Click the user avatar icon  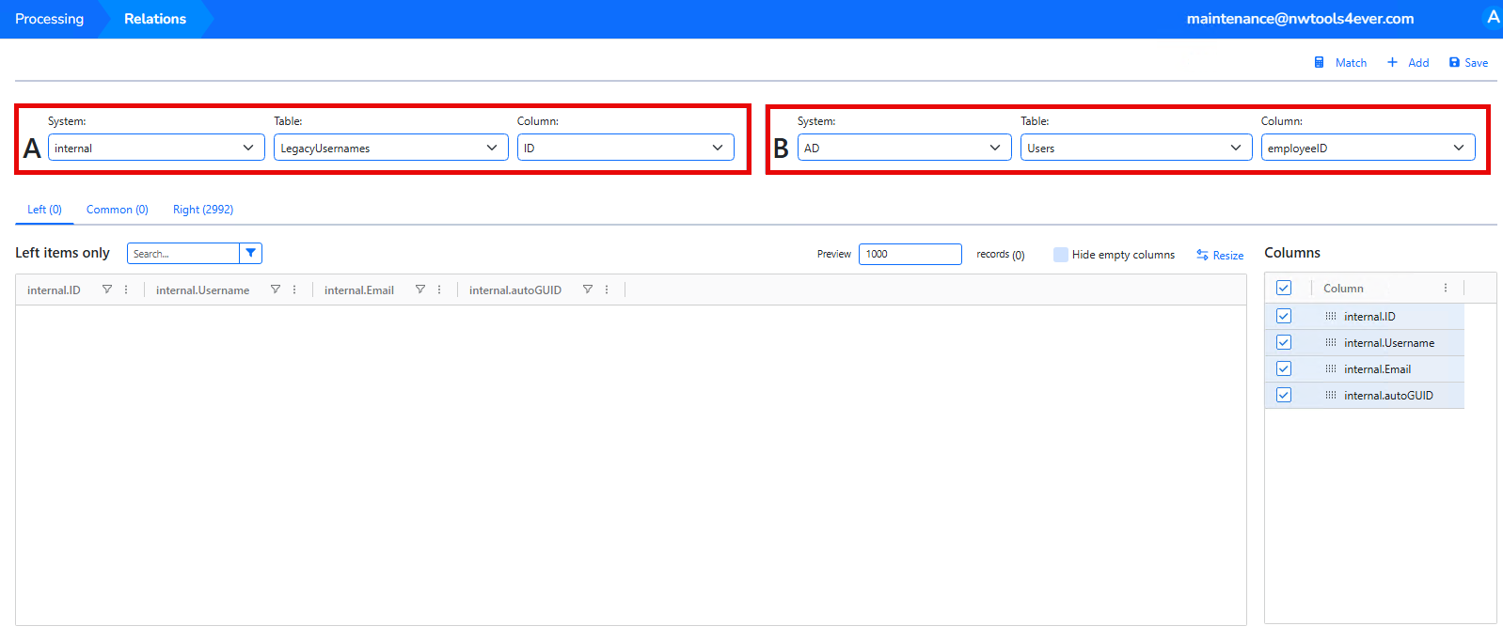tap(1493, 17)
